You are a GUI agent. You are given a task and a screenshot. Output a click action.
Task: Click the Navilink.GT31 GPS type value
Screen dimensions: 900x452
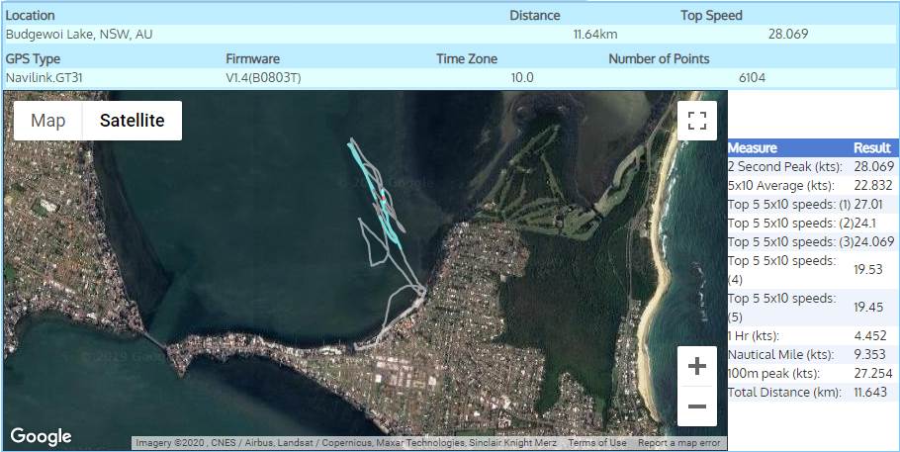click(x=45, y=77)
